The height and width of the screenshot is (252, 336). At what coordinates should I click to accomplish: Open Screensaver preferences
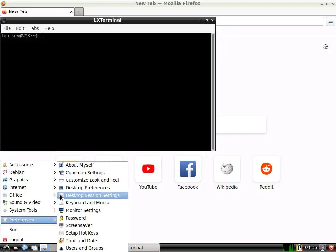[93, 225]
